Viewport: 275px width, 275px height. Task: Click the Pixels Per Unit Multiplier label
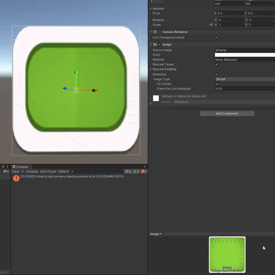174,89
